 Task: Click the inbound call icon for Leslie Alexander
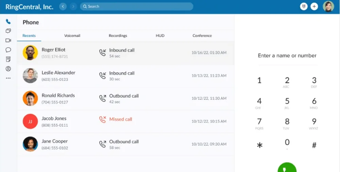point(103,76)
